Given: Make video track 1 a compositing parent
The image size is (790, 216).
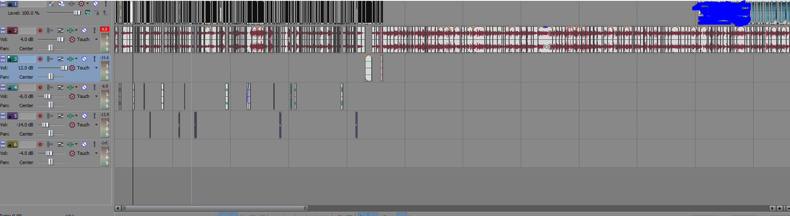Looking at the screenshot, I should pyautogui.click(x=105, y=13).
